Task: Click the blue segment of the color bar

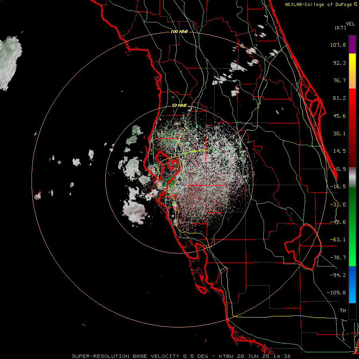Action: 352,284
